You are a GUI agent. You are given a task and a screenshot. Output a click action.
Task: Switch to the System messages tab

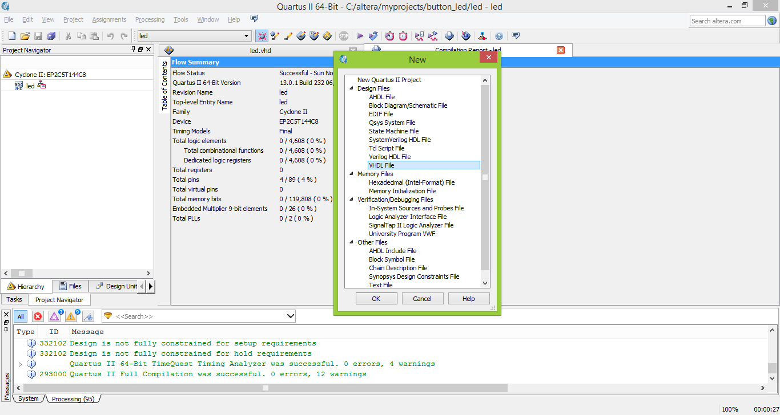(29, 398)
